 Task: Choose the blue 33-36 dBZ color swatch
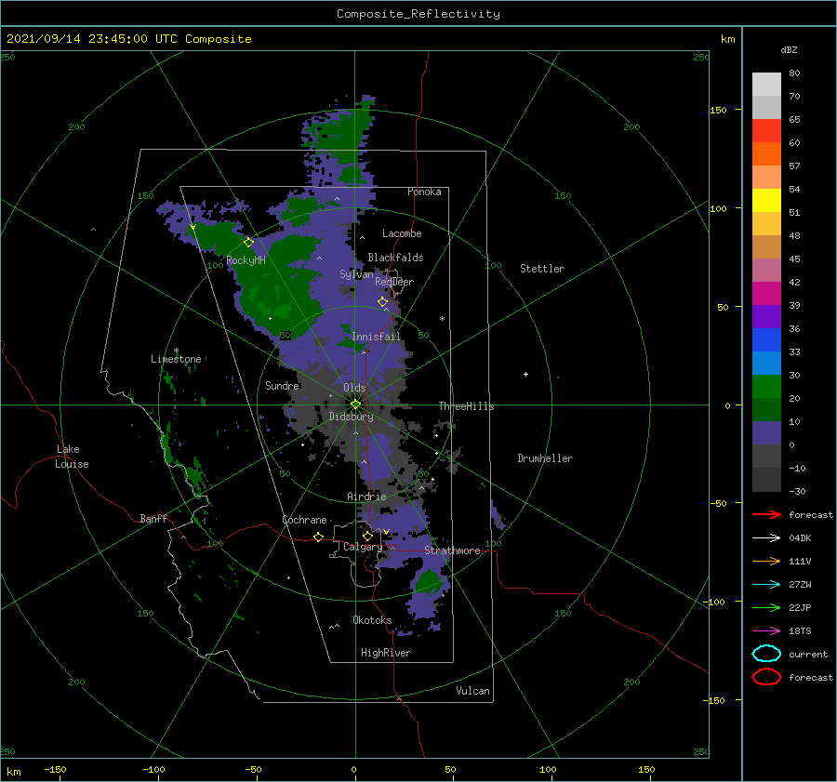pos(766,340)
